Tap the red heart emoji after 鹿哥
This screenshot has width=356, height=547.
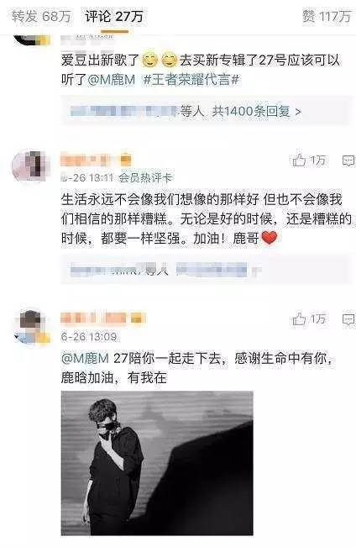[270, 239]
